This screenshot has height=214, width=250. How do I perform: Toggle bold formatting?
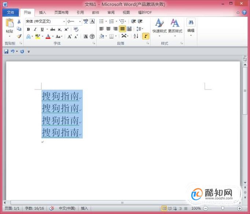[28, 29]
